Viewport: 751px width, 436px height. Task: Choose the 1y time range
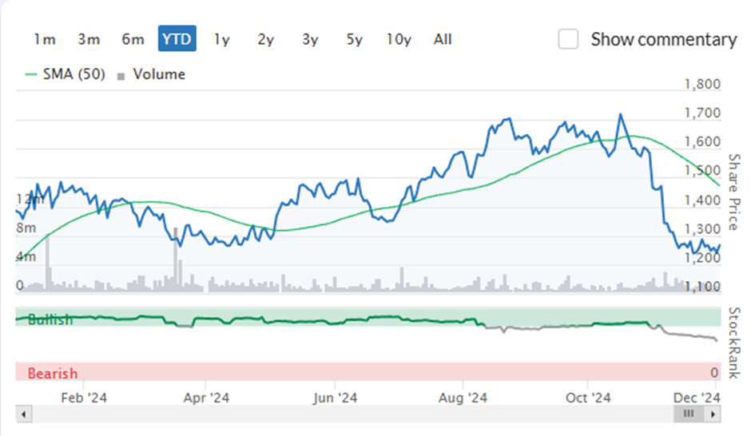(222, 40)
